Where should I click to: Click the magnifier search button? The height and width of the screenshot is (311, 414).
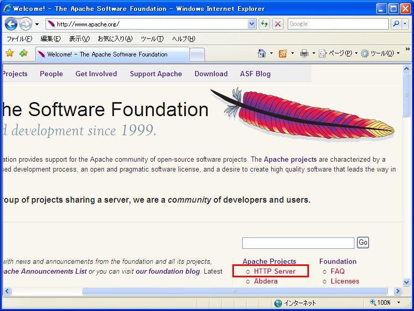(396, 24)
